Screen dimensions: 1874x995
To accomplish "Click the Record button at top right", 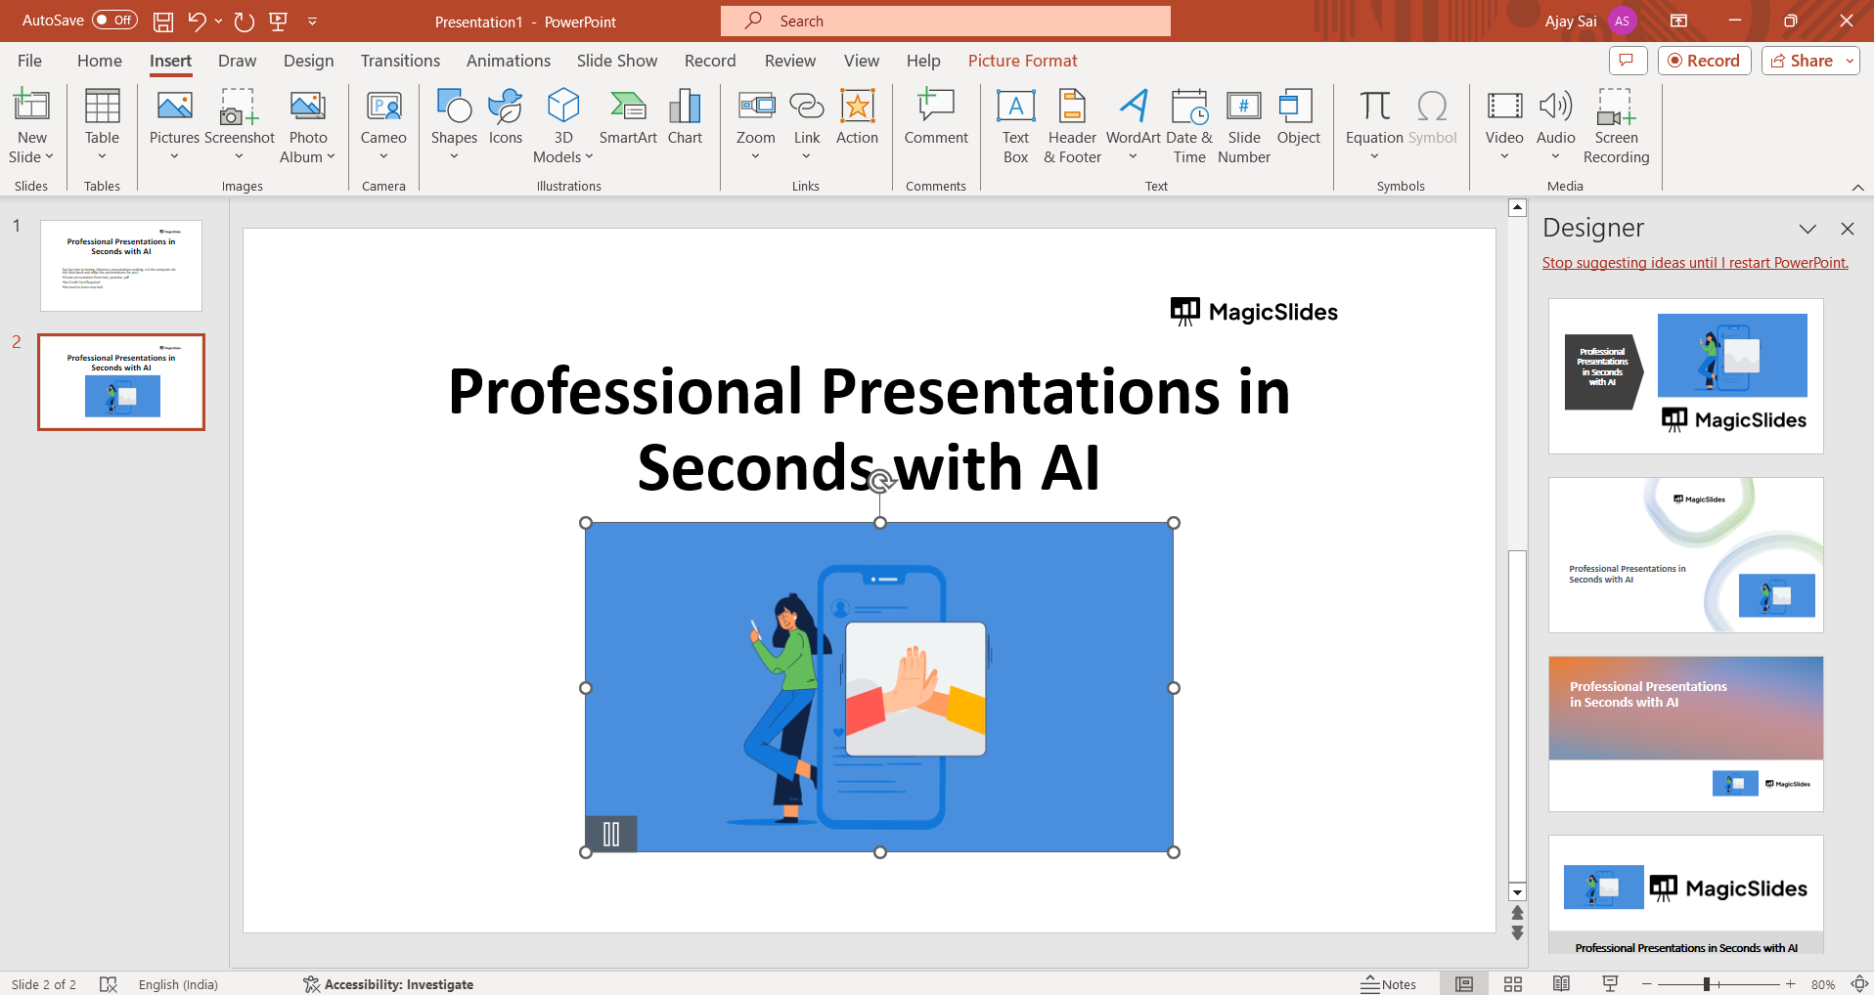I will coord(1705,61).
